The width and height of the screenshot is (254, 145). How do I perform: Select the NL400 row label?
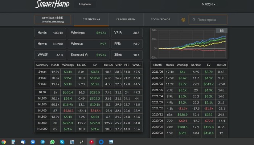(42, 110)
